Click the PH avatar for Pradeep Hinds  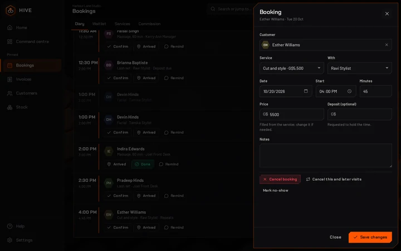[109, 183]
